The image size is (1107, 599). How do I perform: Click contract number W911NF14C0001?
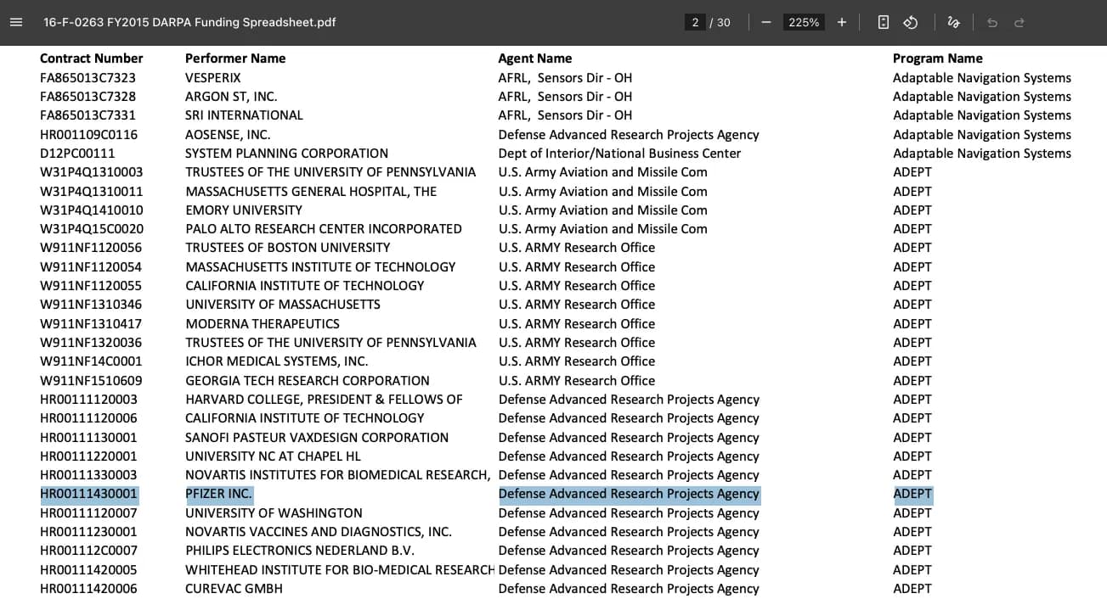click(x=91, y=361)
